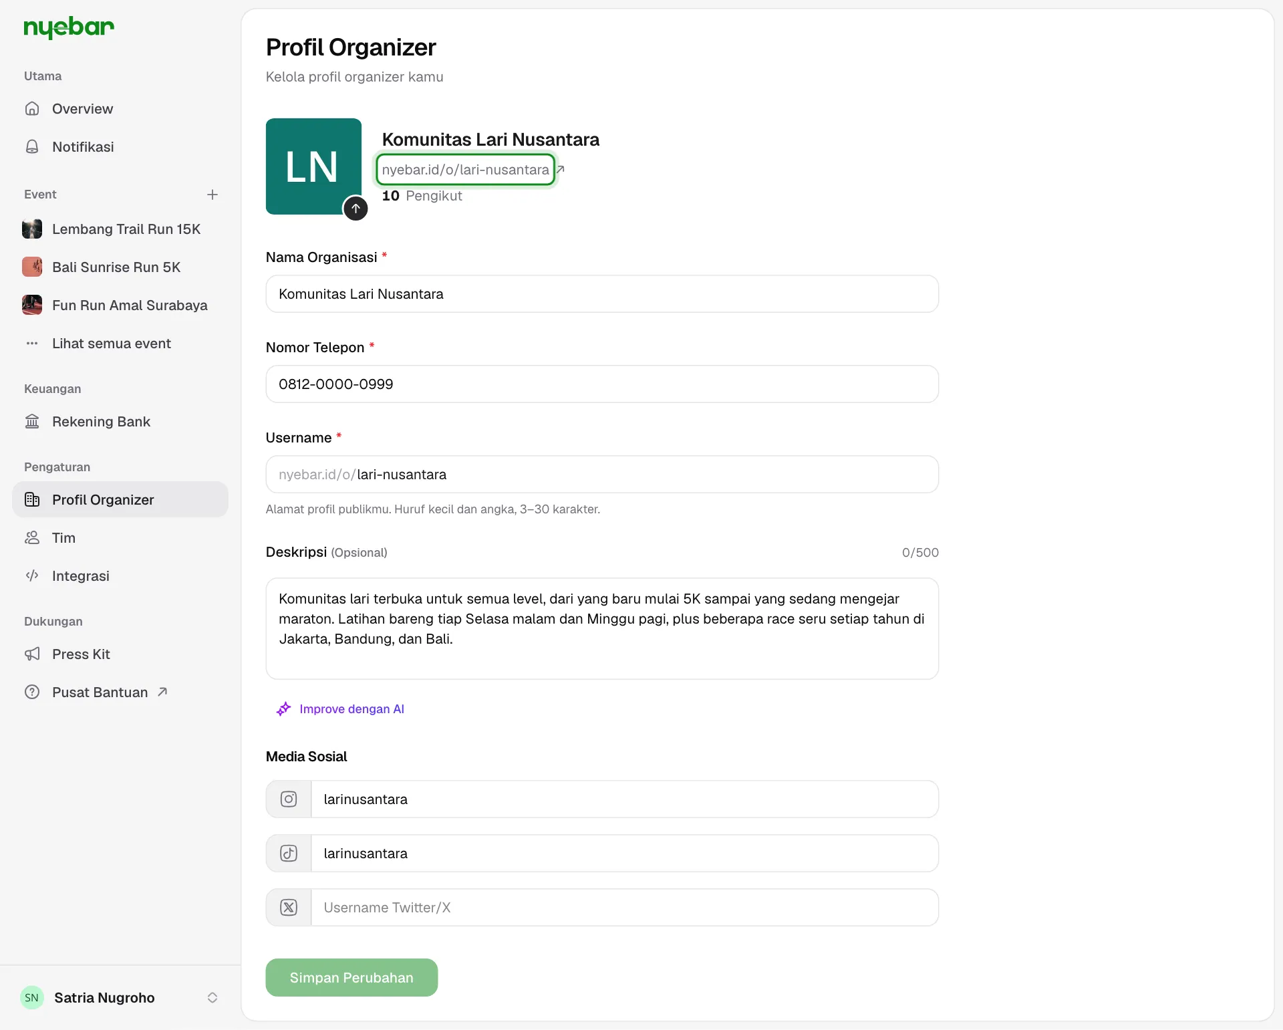This screenshot has width=1283, height=1030.
Task: Click the Tim people icon
Action: 32,538
